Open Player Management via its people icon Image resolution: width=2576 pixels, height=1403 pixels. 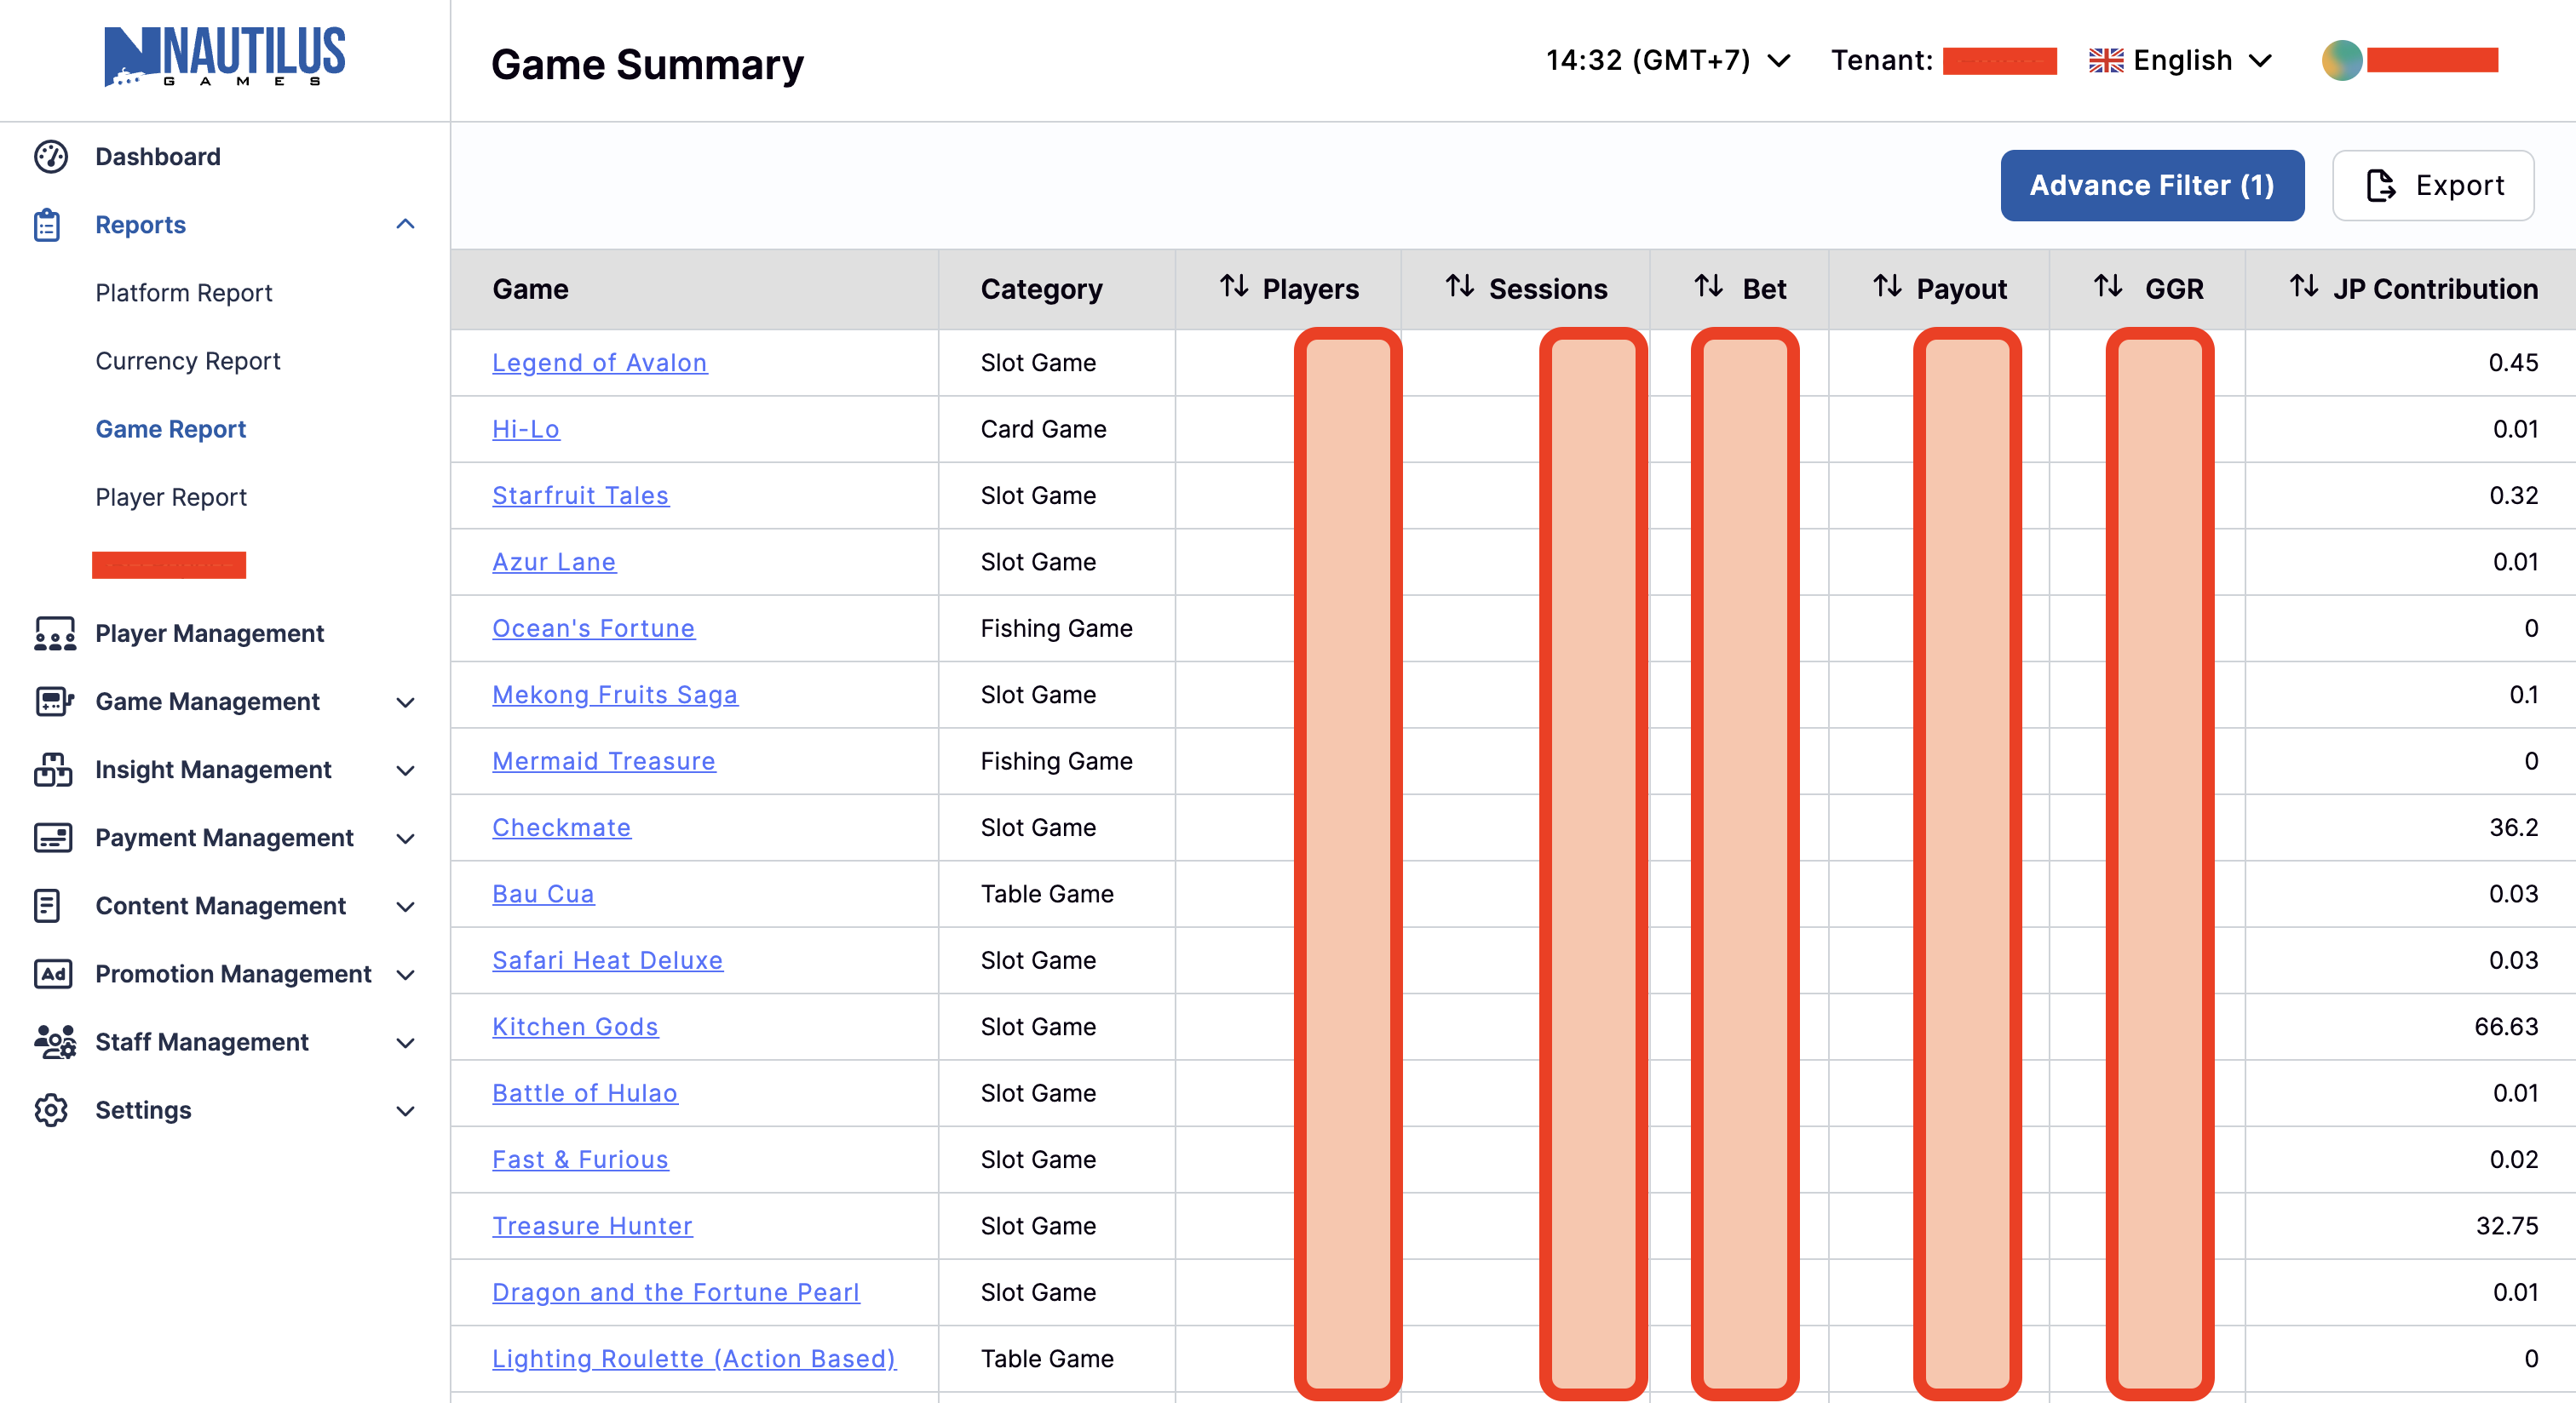(53, 633)
